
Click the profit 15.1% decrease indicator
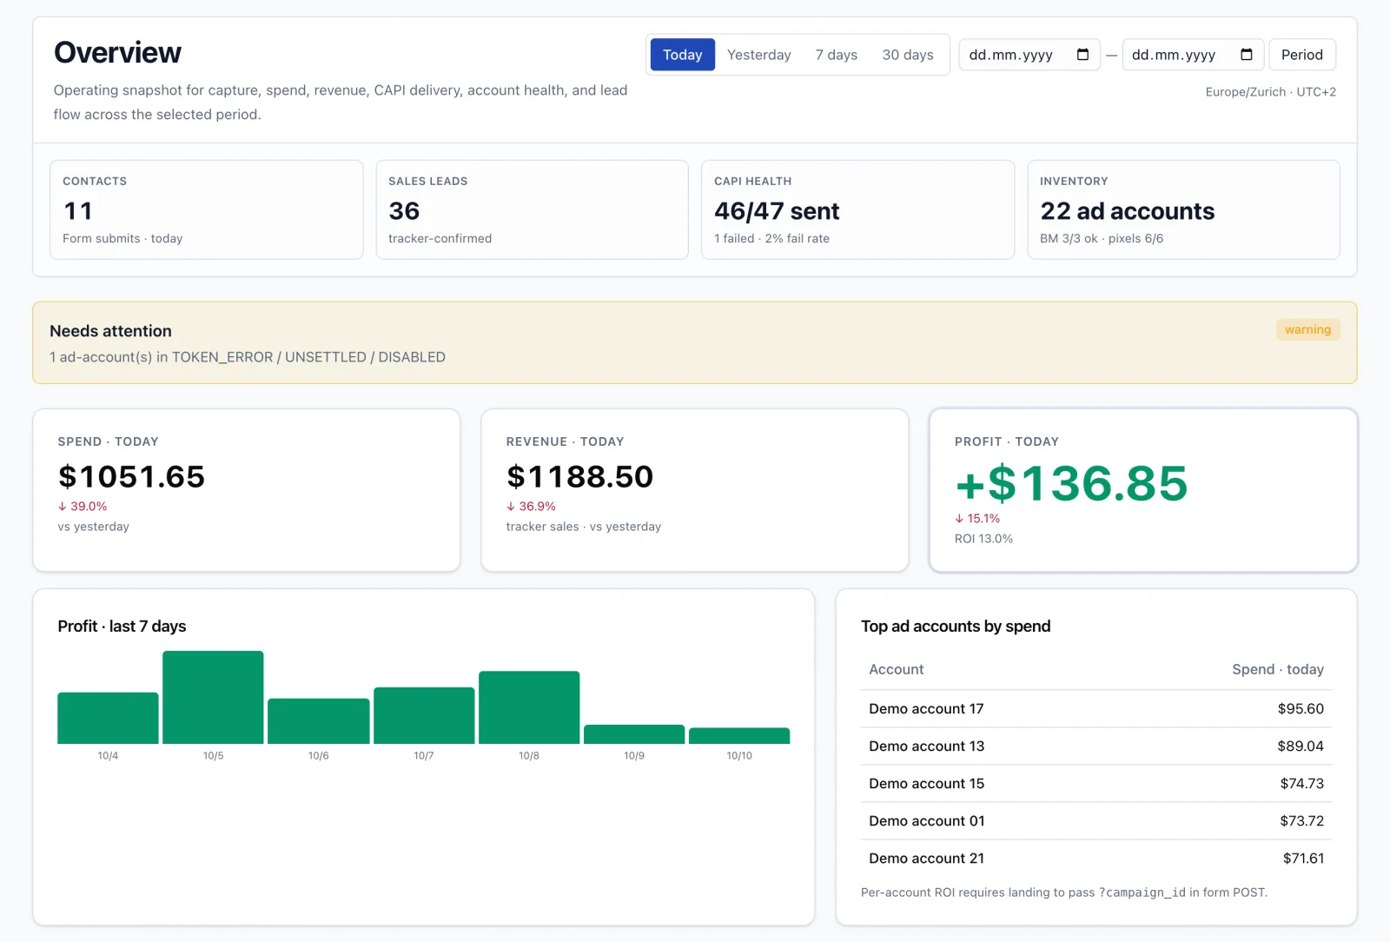point(977,519)
